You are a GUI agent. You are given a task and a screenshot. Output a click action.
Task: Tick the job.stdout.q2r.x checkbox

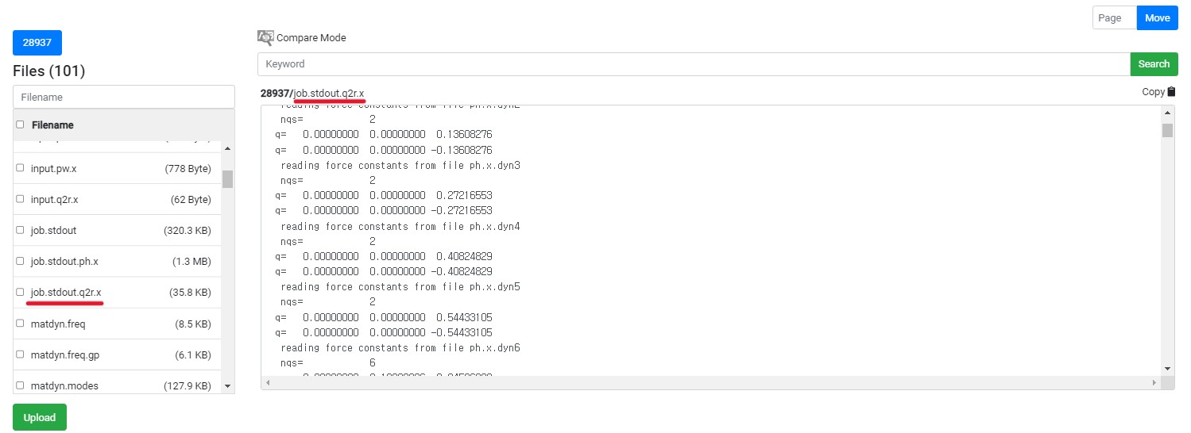(20, 292)
